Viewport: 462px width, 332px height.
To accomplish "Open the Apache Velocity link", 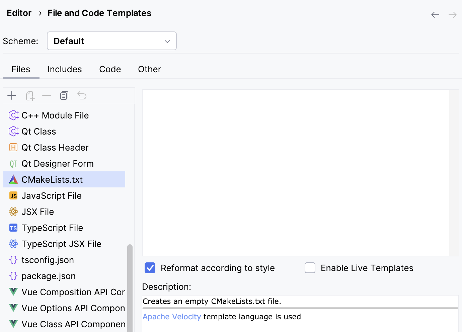I will pyautogui.click(x=172, y=316).
